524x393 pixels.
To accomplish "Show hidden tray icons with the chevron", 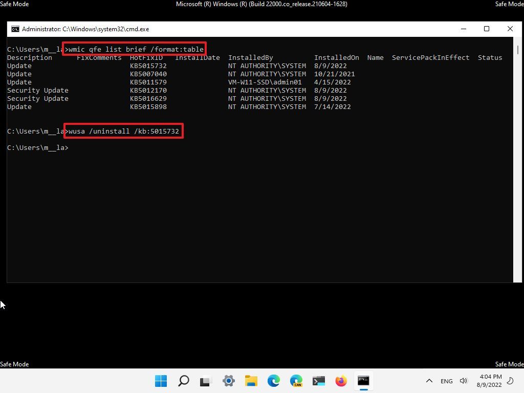I will (x=429, y=381).
